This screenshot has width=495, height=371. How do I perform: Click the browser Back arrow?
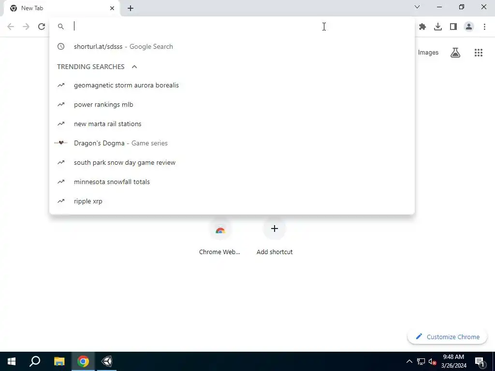point(11,27)
